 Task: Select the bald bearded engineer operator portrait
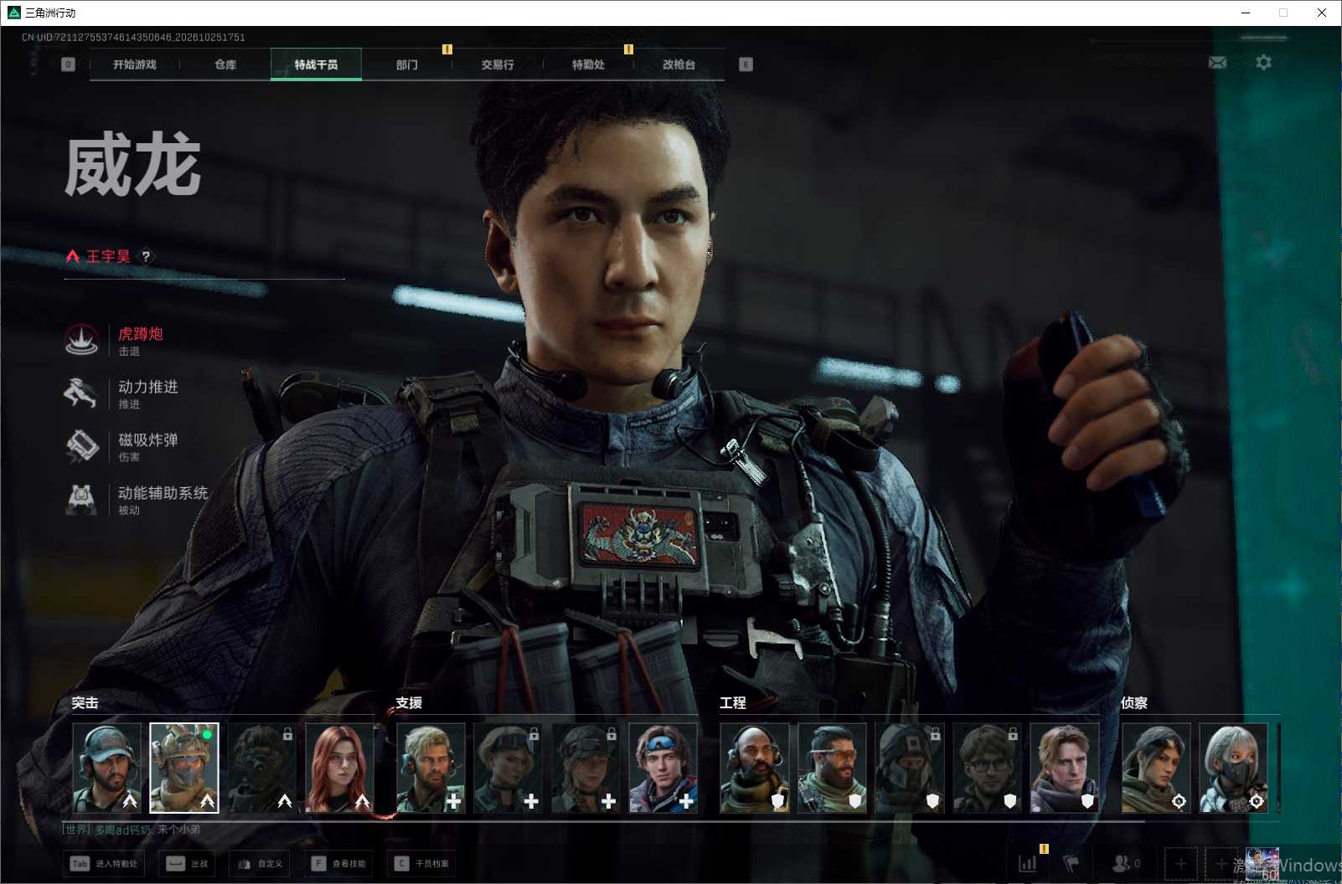click(755, 768)
